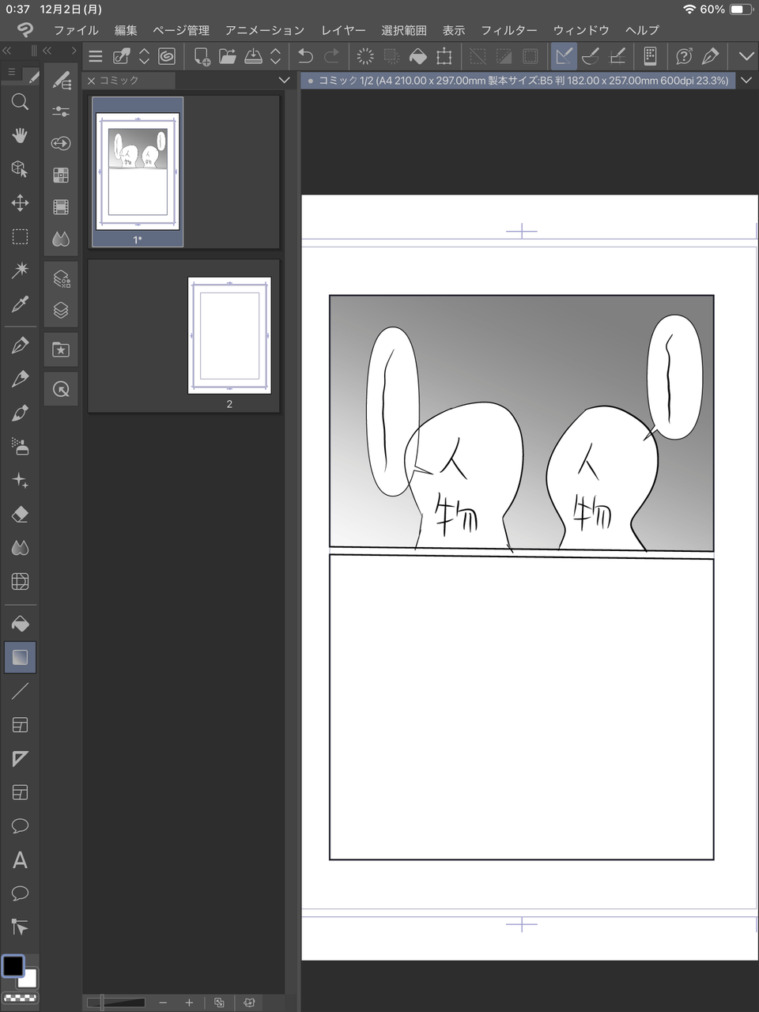The image size is (759, 1012).
Task: Click Undo arrow in command bar
Action: (305, 56)
